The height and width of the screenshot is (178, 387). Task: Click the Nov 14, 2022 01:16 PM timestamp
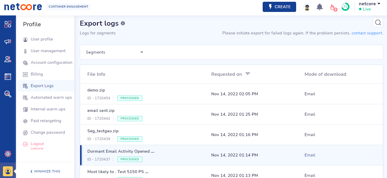[235, 135]
